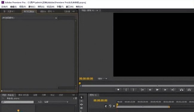Select the Selection arrow tool
194x112 pixels.
click(x=81, y=97)
